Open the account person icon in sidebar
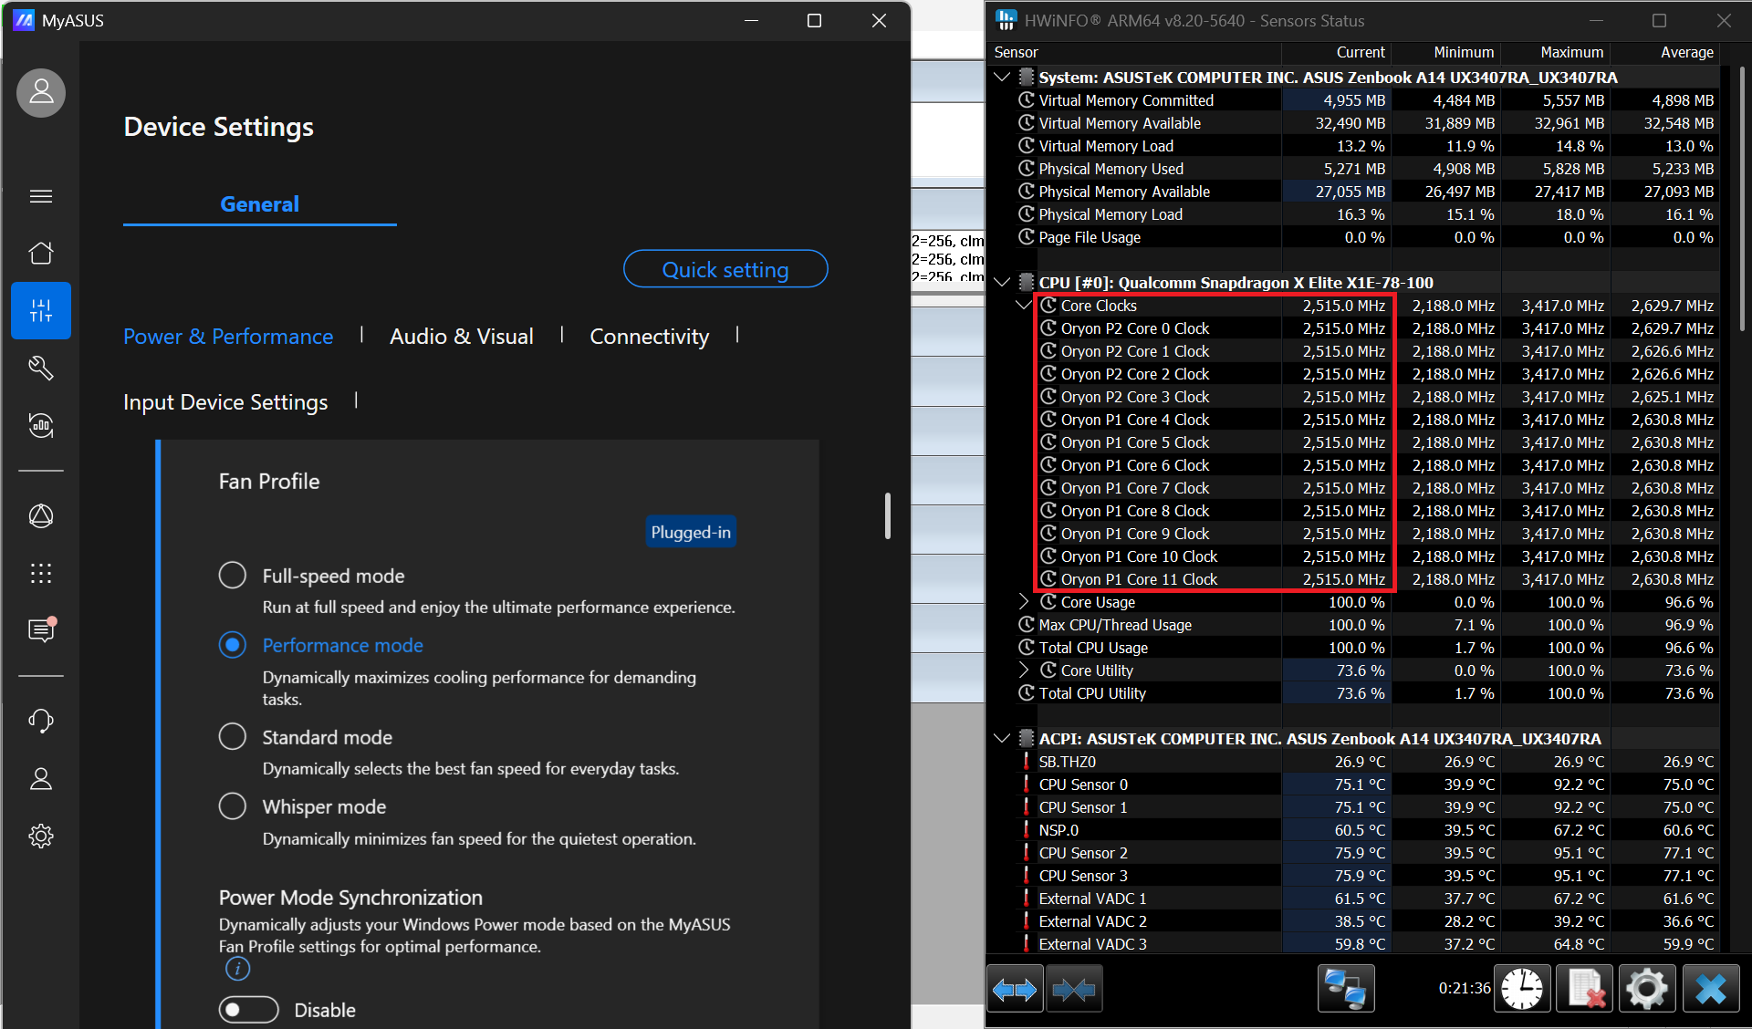This screenshot has height=1029, width=1752. click(x=41, y=778)
